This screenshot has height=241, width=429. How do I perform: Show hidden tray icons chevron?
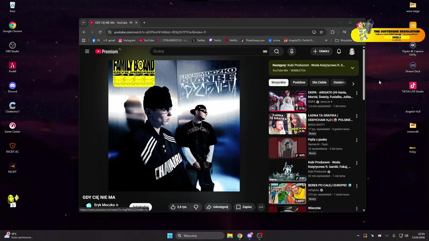coord(358,236)
